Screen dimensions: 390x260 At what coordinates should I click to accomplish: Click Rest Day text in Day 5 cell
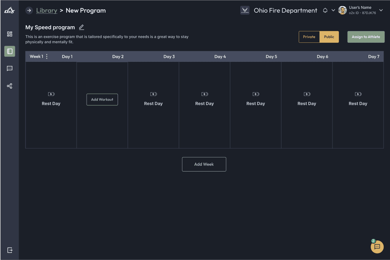[256, 104]
